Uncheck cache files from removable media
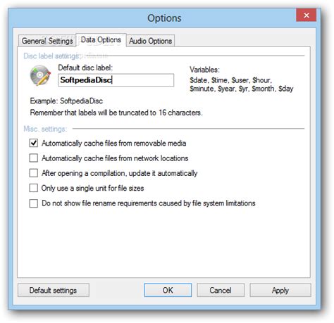 point(34,143)
